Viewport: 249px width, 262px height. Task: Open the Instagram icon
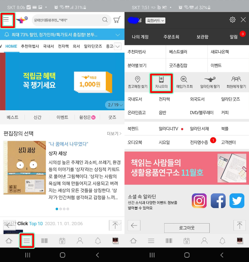[199, 201]
